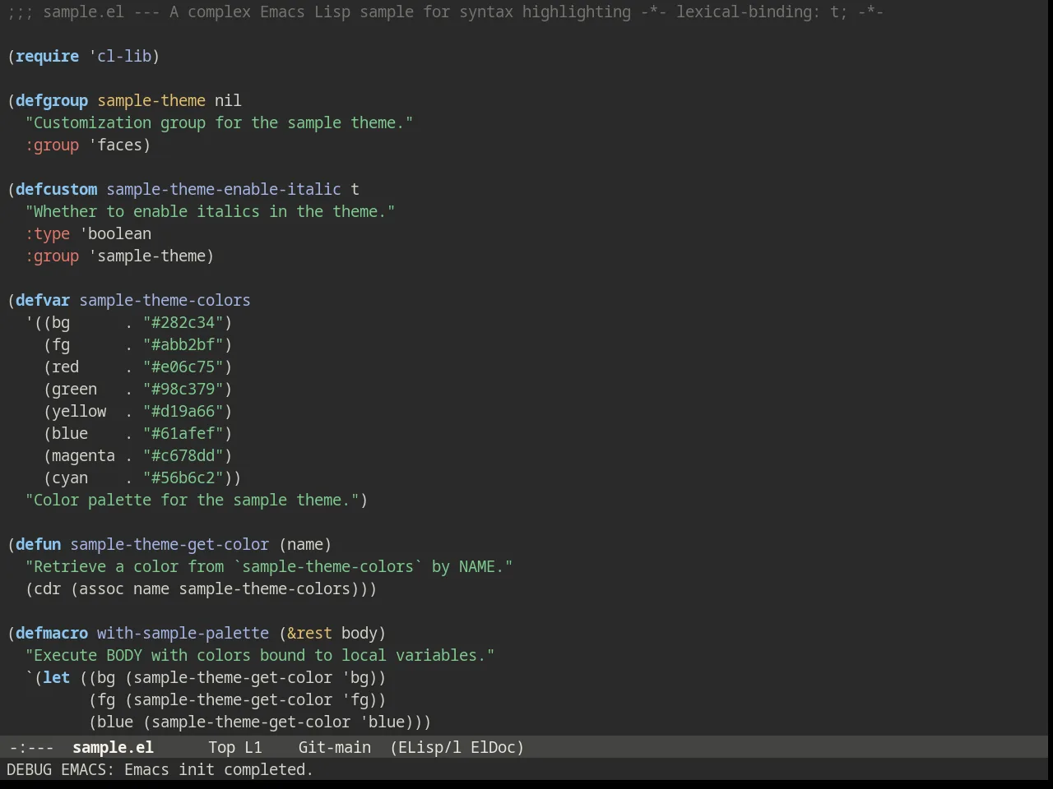Click 'lexical-binding: t;' in the header comment
The image size is (1053, 789).
click(762, 12)
